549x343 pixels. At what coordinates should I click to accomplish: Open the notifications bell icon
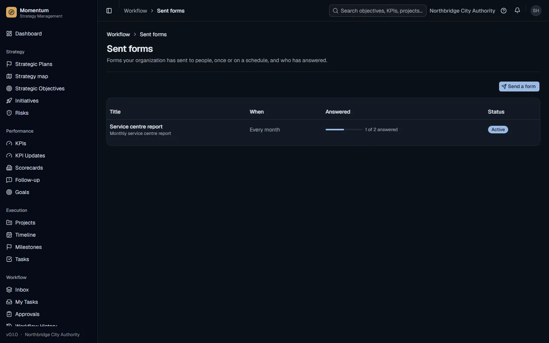tap(517, 11)
